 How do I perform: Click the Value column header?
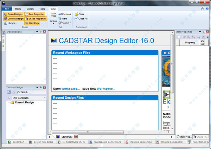pyautogui.click(x=203, y=43)
